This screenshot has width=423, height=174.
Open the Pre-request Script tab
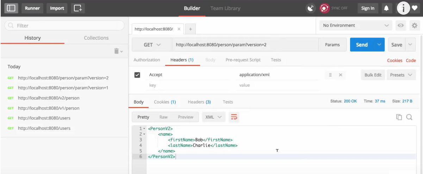click(x=243, y=60)
